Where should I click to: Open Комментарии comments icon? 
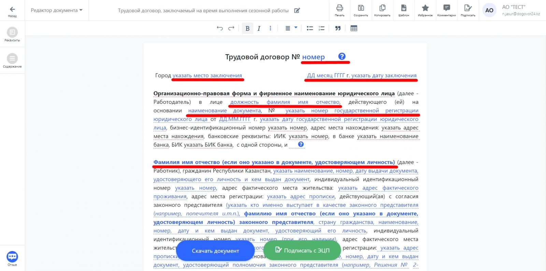(447, 10)
